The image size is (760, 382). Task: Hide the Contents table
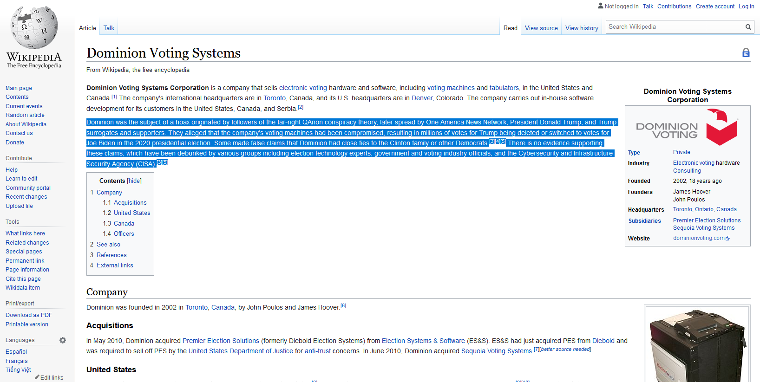134,181
